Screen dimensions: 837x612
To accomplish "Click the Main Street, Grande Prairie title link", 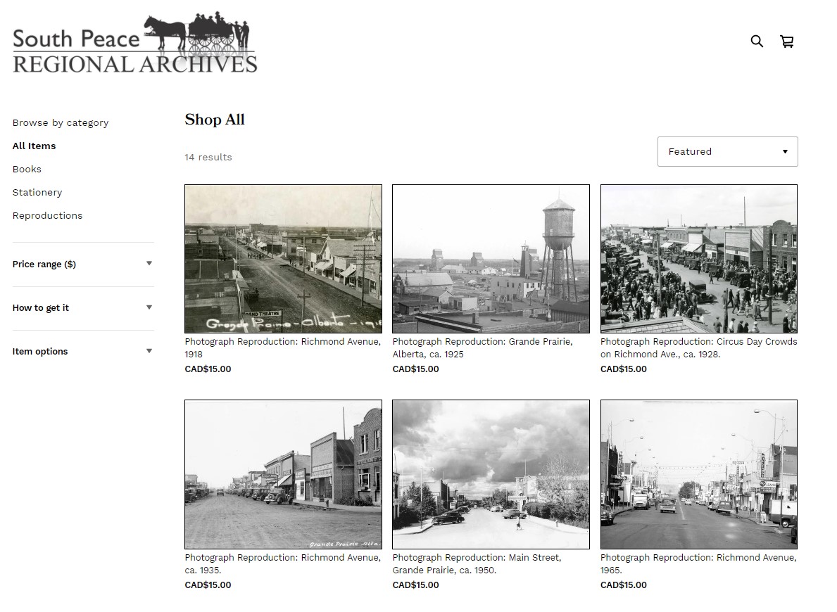I will click(477, 564).
